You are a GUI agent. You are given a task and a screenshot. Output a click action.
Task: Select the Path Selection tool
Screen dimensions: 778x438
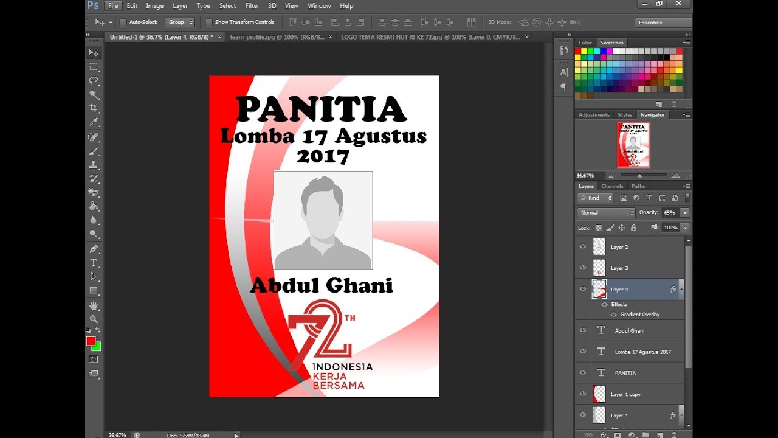(x=94, y=277)
